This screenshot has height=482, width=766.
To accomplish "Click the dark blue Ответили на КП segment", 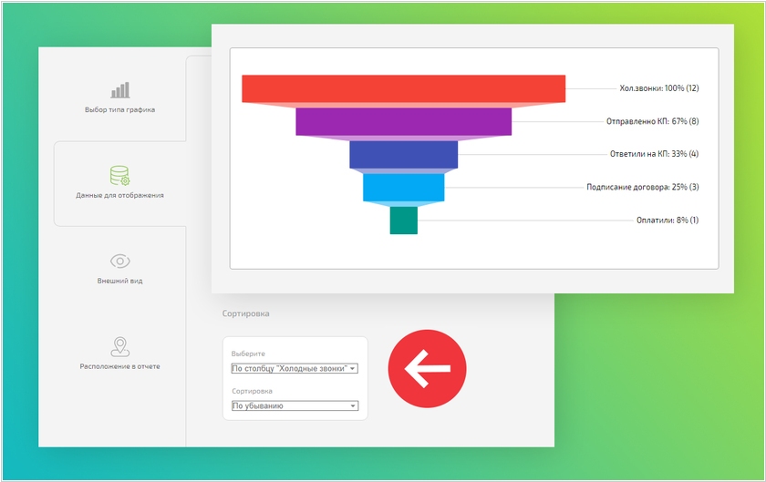I will tap(403, 154).
